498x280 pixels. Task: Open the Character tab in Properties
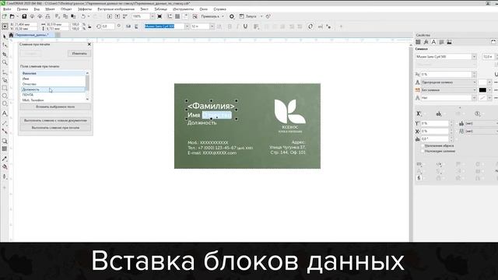(433, 42)
